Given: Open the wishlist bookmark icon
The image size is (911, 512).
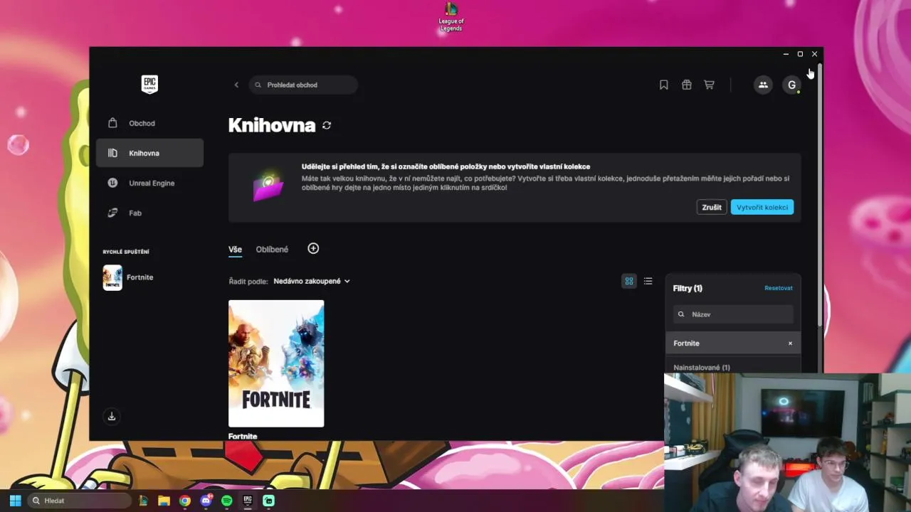Looking at the screenshot, I should click(x=664, y=85).
